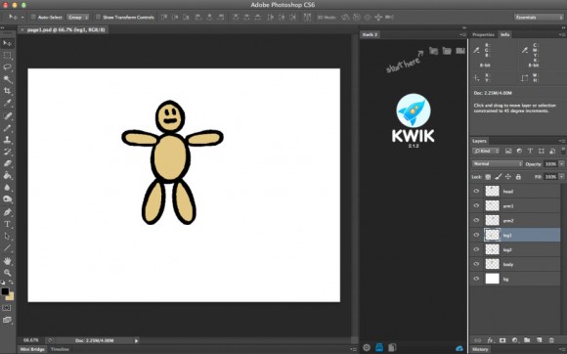Toggle Quick Mask mode icon
567x354 pixels.
[7, 308]
